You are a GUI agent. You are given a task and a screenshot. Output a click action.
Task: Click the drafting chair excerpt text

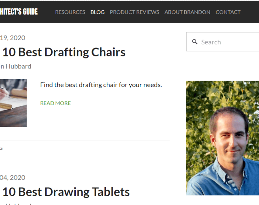(x=101, y=85)
